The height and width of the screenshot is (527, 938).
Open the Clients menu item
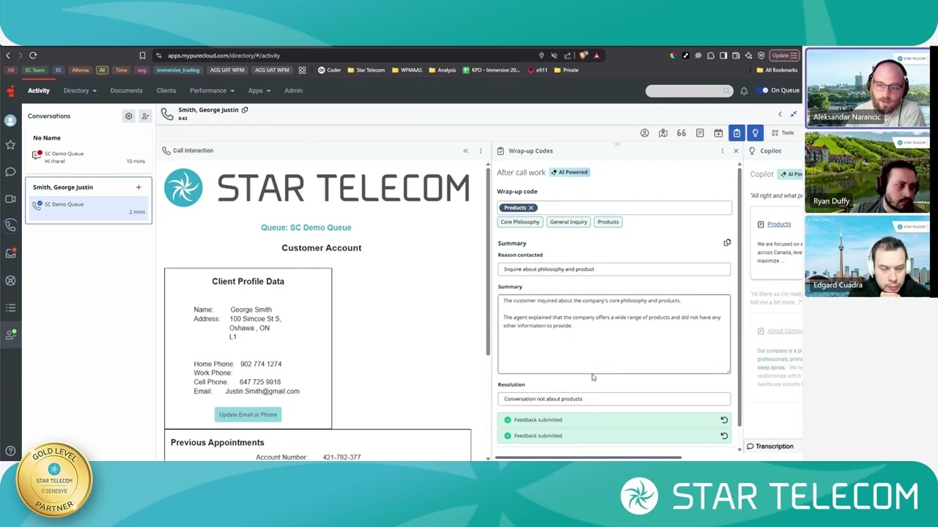click(166, 91)
